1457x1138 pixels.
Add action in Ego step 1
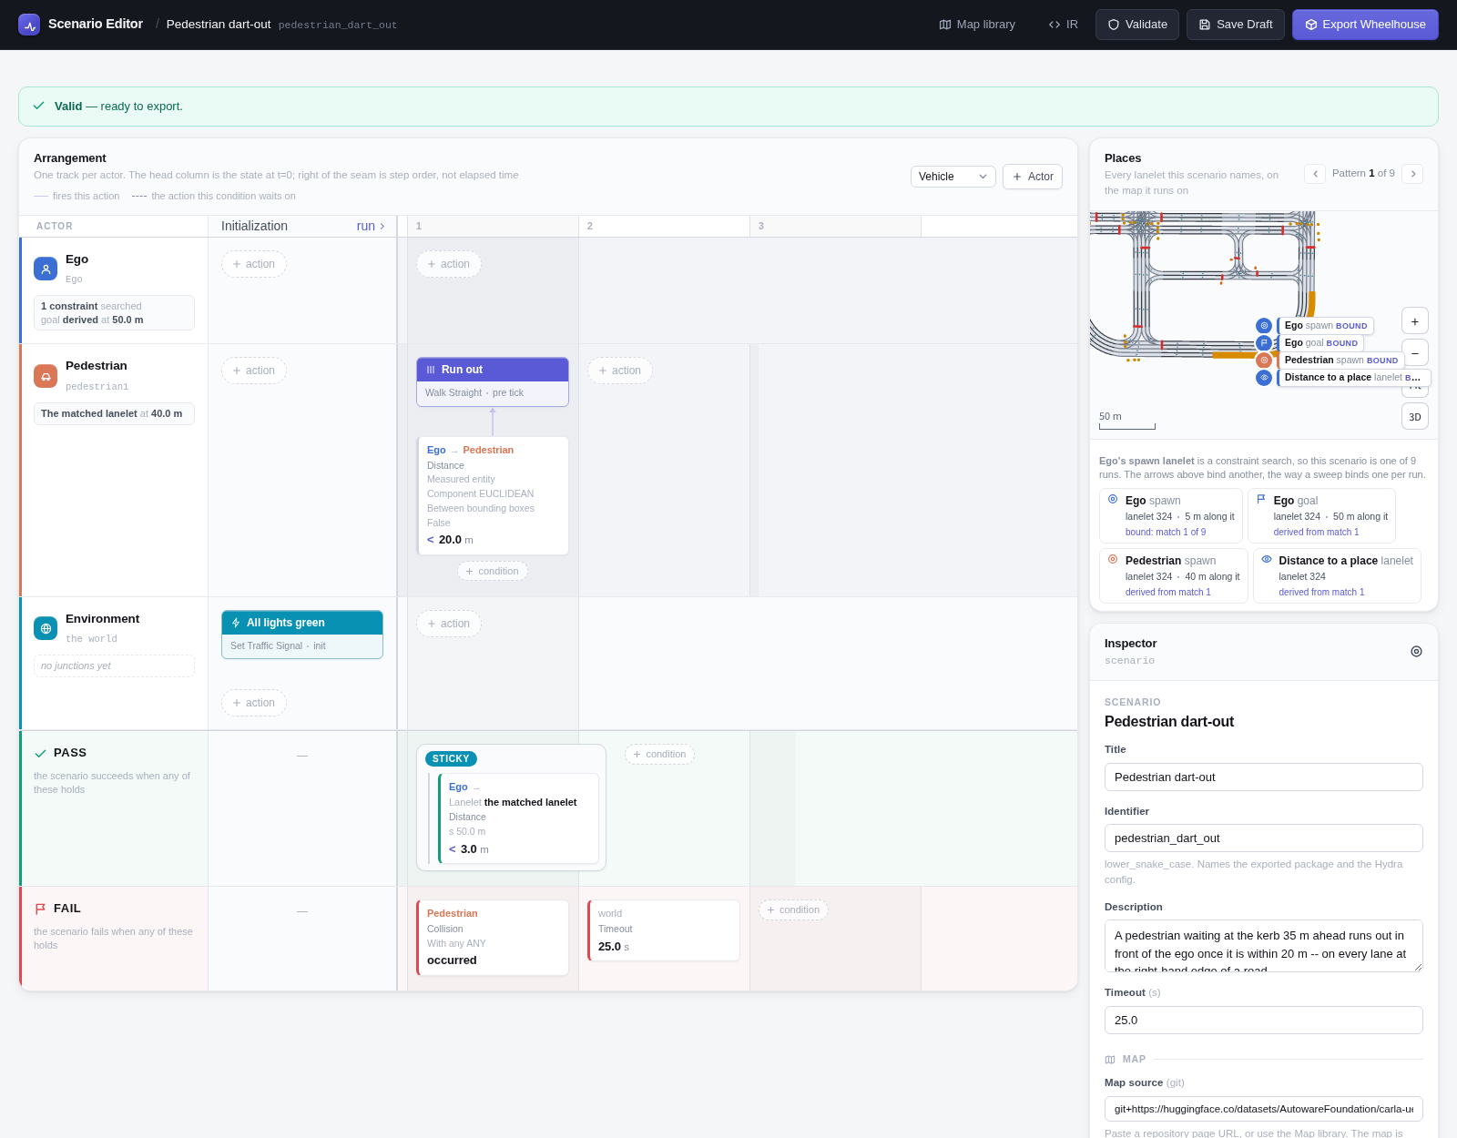[449, 264]
